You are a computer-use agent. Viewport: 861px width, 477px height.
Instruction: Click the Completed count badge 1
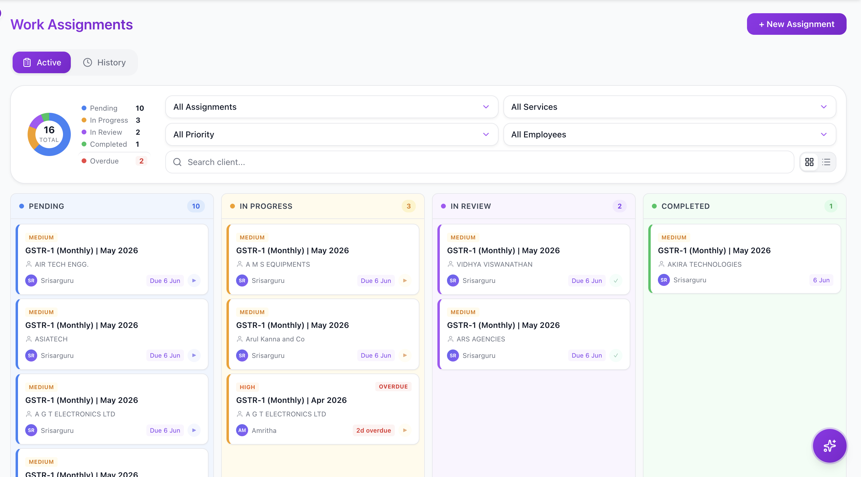pos(831,206)
